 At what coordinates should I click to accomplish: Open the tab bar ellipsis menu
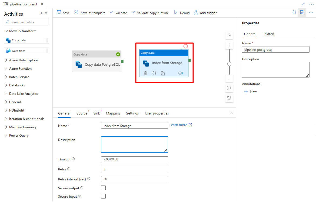point(311,4)
